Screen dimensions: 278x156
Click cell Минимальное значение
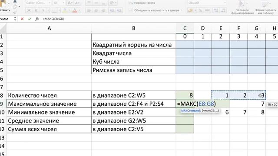(49, 112)
